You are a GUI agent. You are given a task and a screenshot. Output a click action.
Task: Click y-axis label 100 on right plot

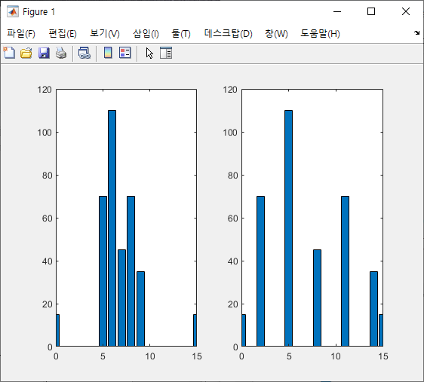[x=230, y=133]
